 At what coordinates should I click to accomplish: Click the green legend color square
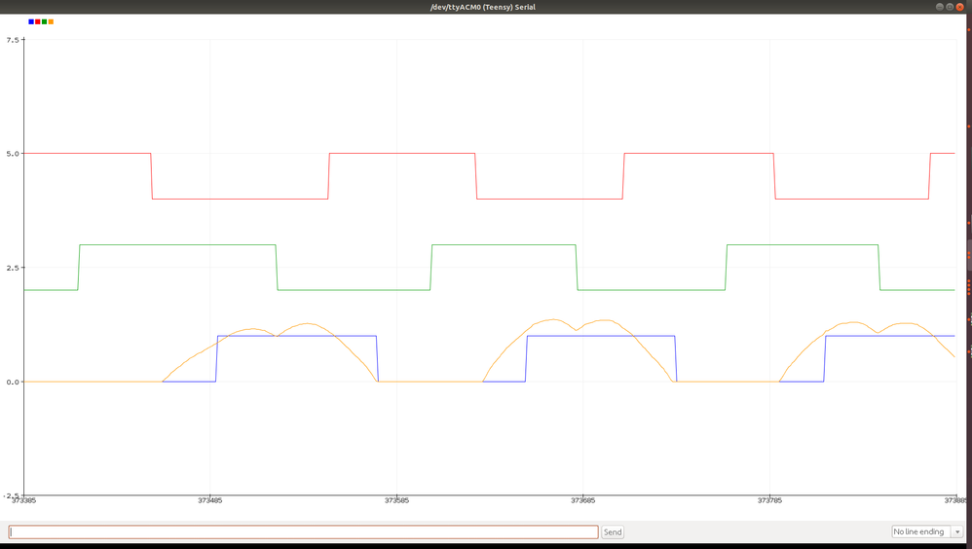click(x=44, y=21)
